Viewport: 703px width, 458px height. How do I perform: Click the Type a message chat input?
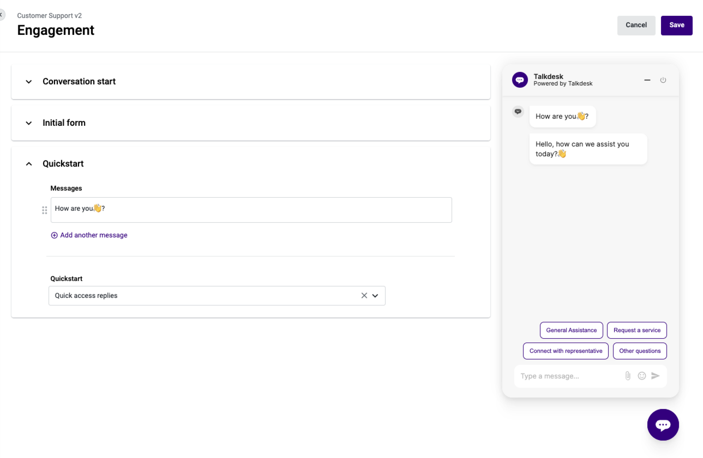(567, 376)
